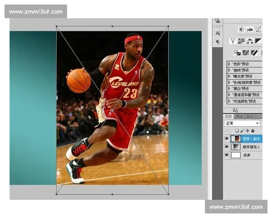Open the Paragraph panel icon
The image size is (272, 218).
218,42
